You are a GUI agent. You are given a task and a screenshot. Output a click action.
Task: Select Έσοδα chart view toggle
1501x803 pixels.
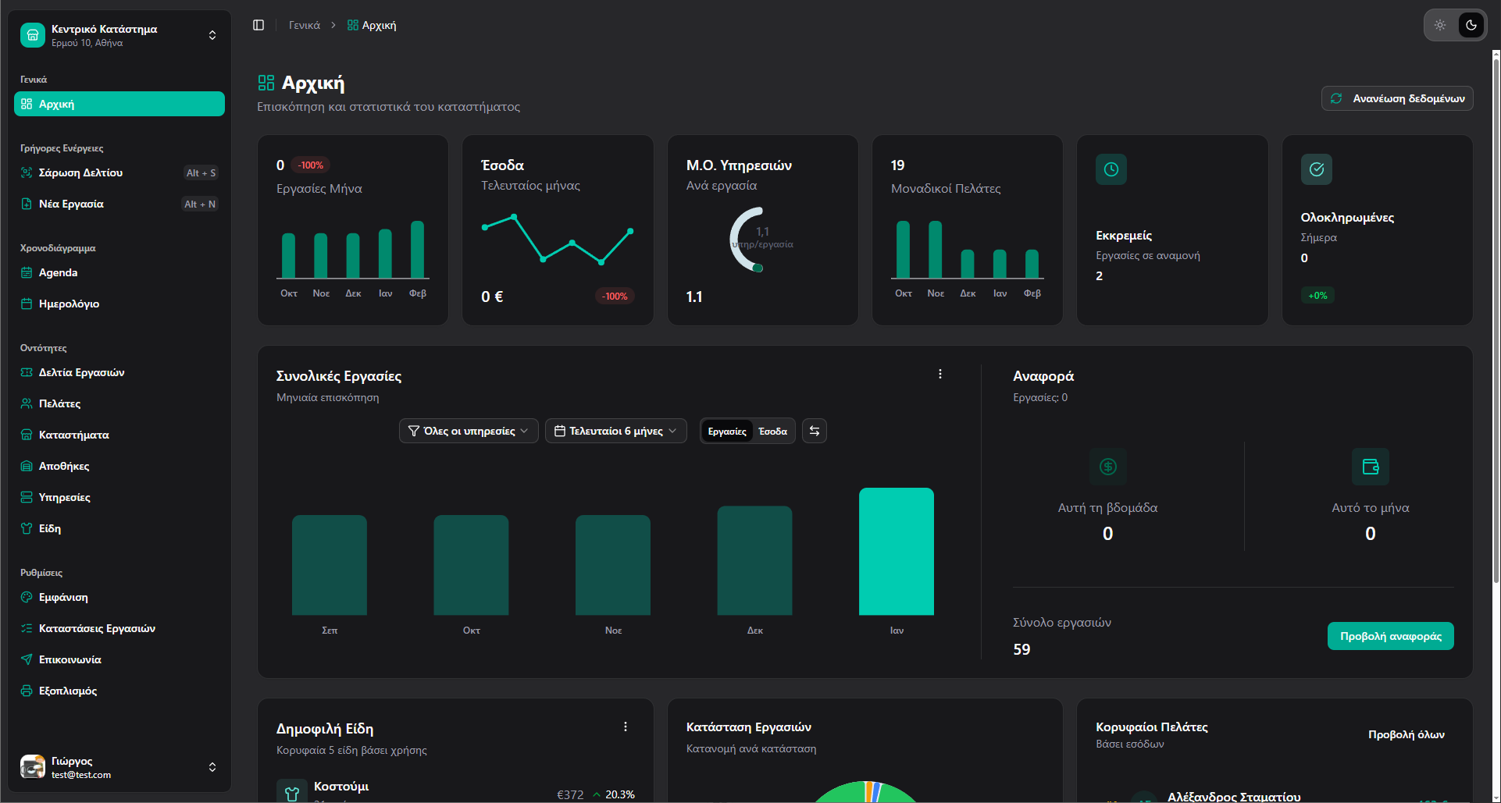pos(773,432)
